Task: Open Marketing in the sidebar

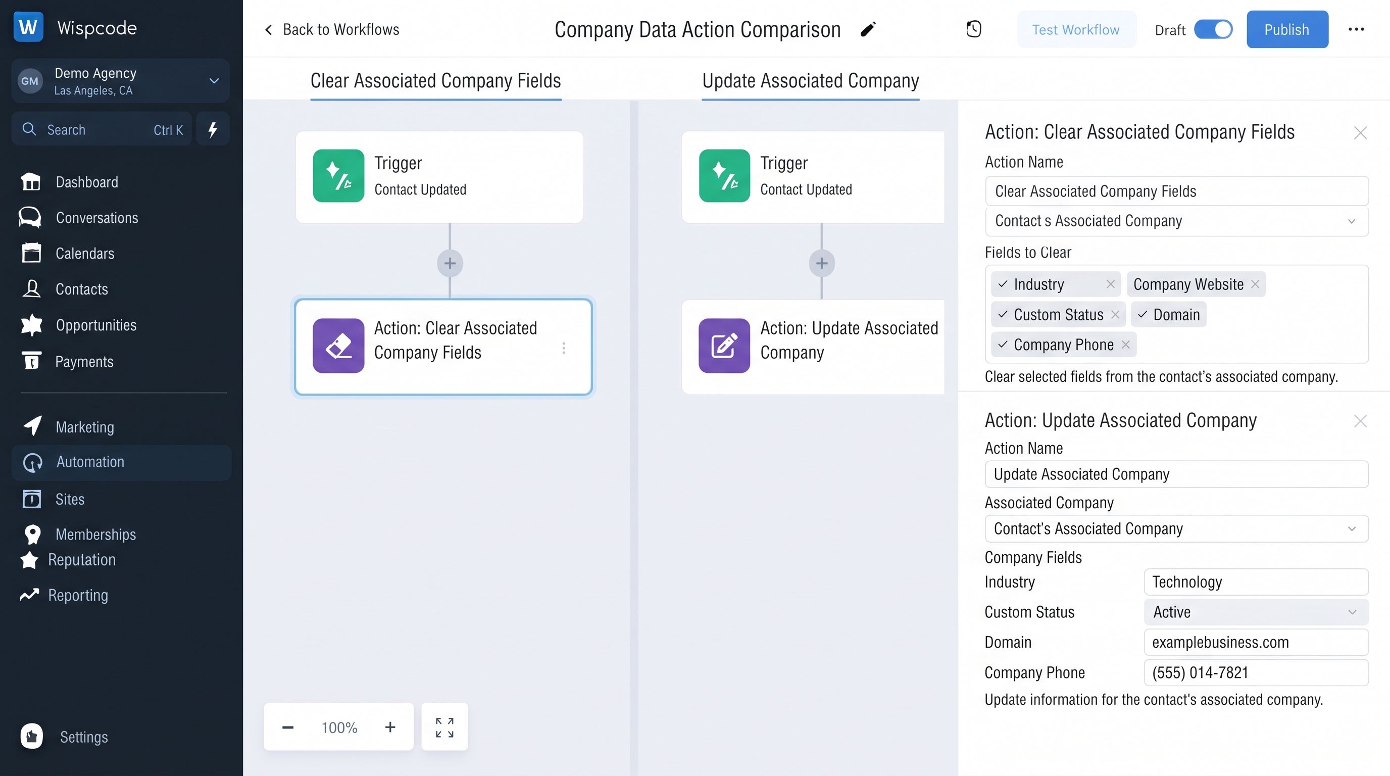Action: click(68, 426)
